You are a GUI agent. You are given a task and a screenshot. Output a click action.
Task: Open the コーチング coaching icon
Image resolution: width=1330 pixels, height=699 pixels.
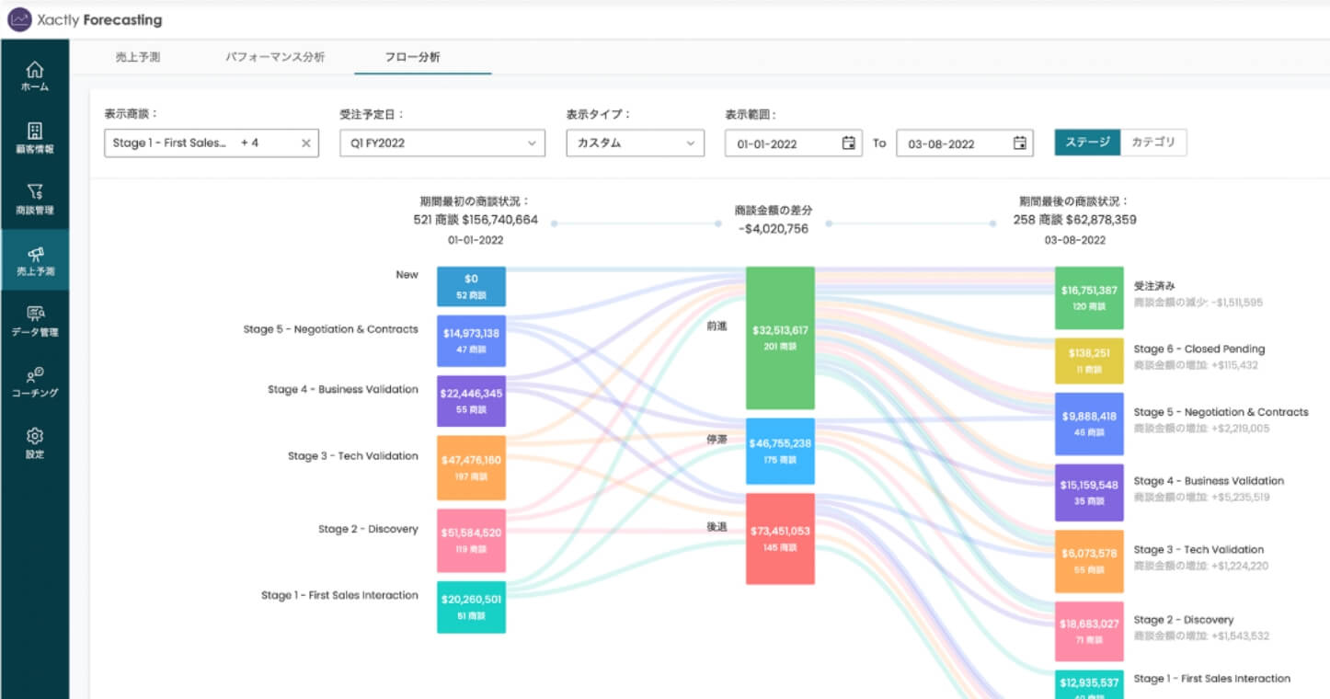[34, 375]
